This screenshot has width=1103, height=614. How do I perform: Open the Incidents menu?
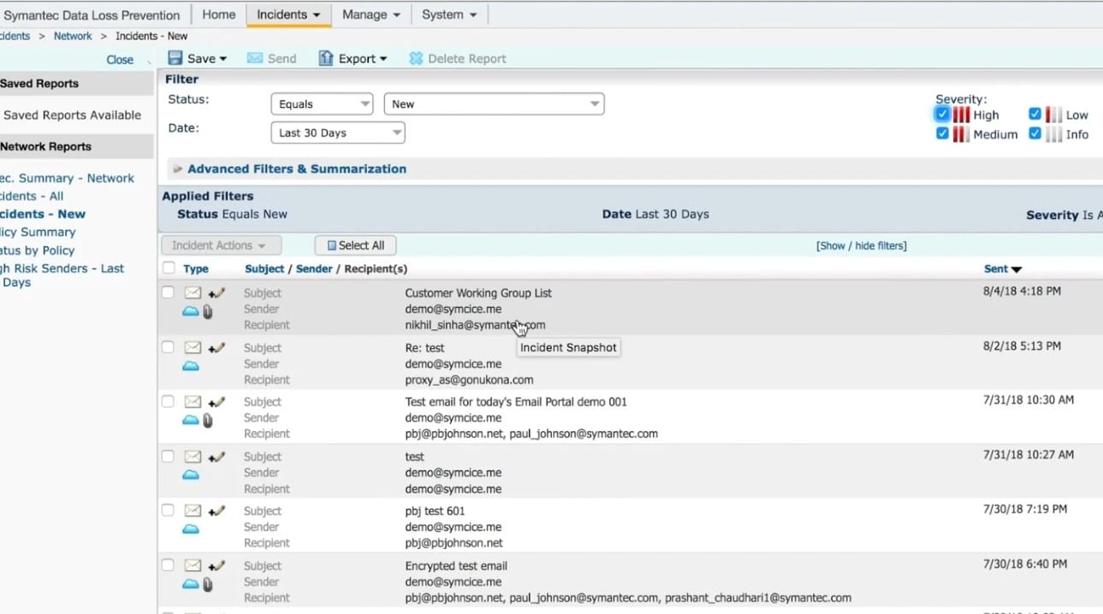(x=288, y=15)
